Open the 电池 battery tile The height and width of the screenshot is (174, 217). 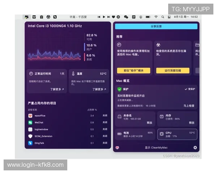pyautogui.click(x=135, y=134)
